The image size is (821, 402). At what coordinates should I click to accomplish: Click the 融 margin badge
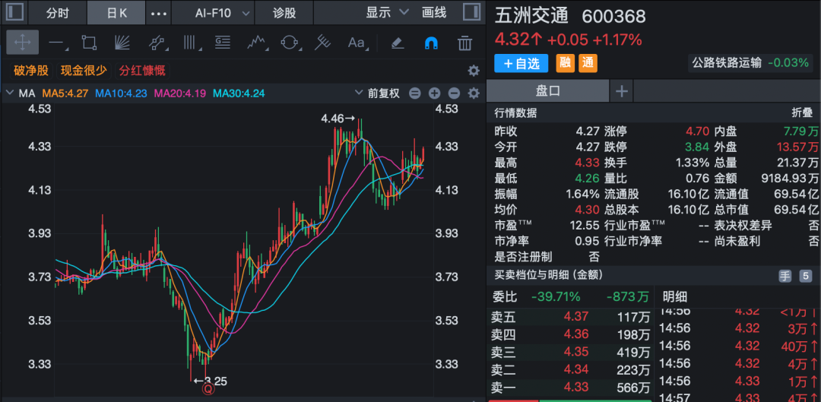point(564,63)
